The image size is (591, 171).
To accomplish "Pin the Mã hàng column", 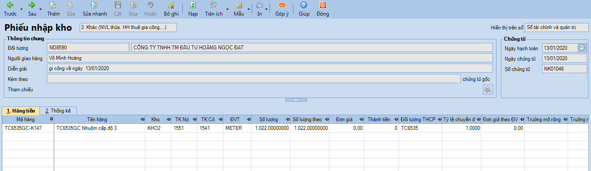I will [x=51, y=119].
